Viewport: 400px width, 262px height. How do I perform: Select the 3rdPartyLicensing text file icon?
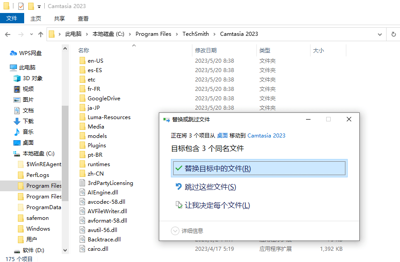click(82, 183)
